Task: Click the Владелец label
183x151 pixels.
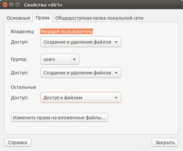Action: [23, 31]
